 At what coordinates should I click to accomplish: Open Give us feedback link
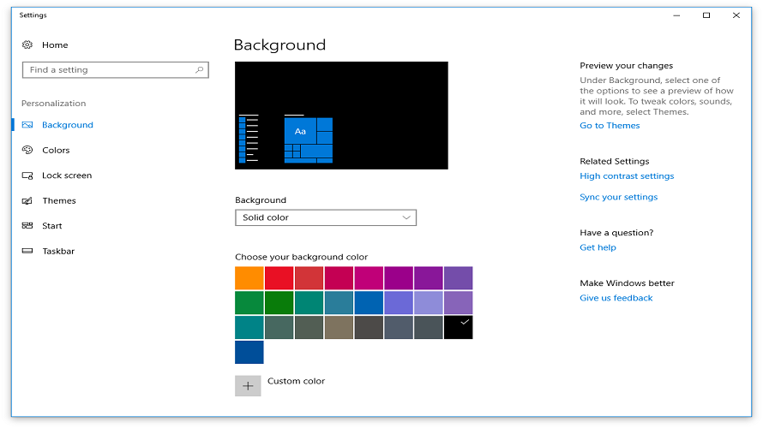pyautogui.click(x=616, y=298)
